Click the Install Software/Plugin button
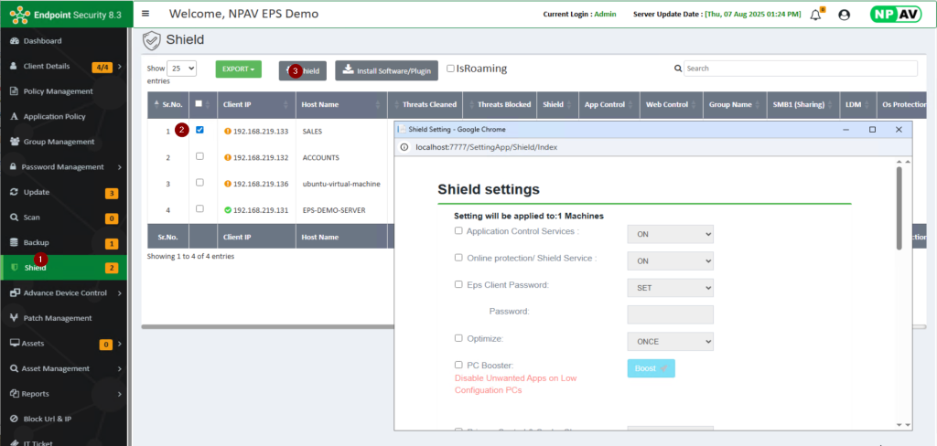This screenshot has height=446, width=937. point(386,70)
